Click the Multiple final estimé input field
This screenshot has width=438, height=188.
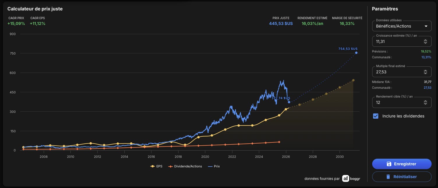[x=402, y=72]
